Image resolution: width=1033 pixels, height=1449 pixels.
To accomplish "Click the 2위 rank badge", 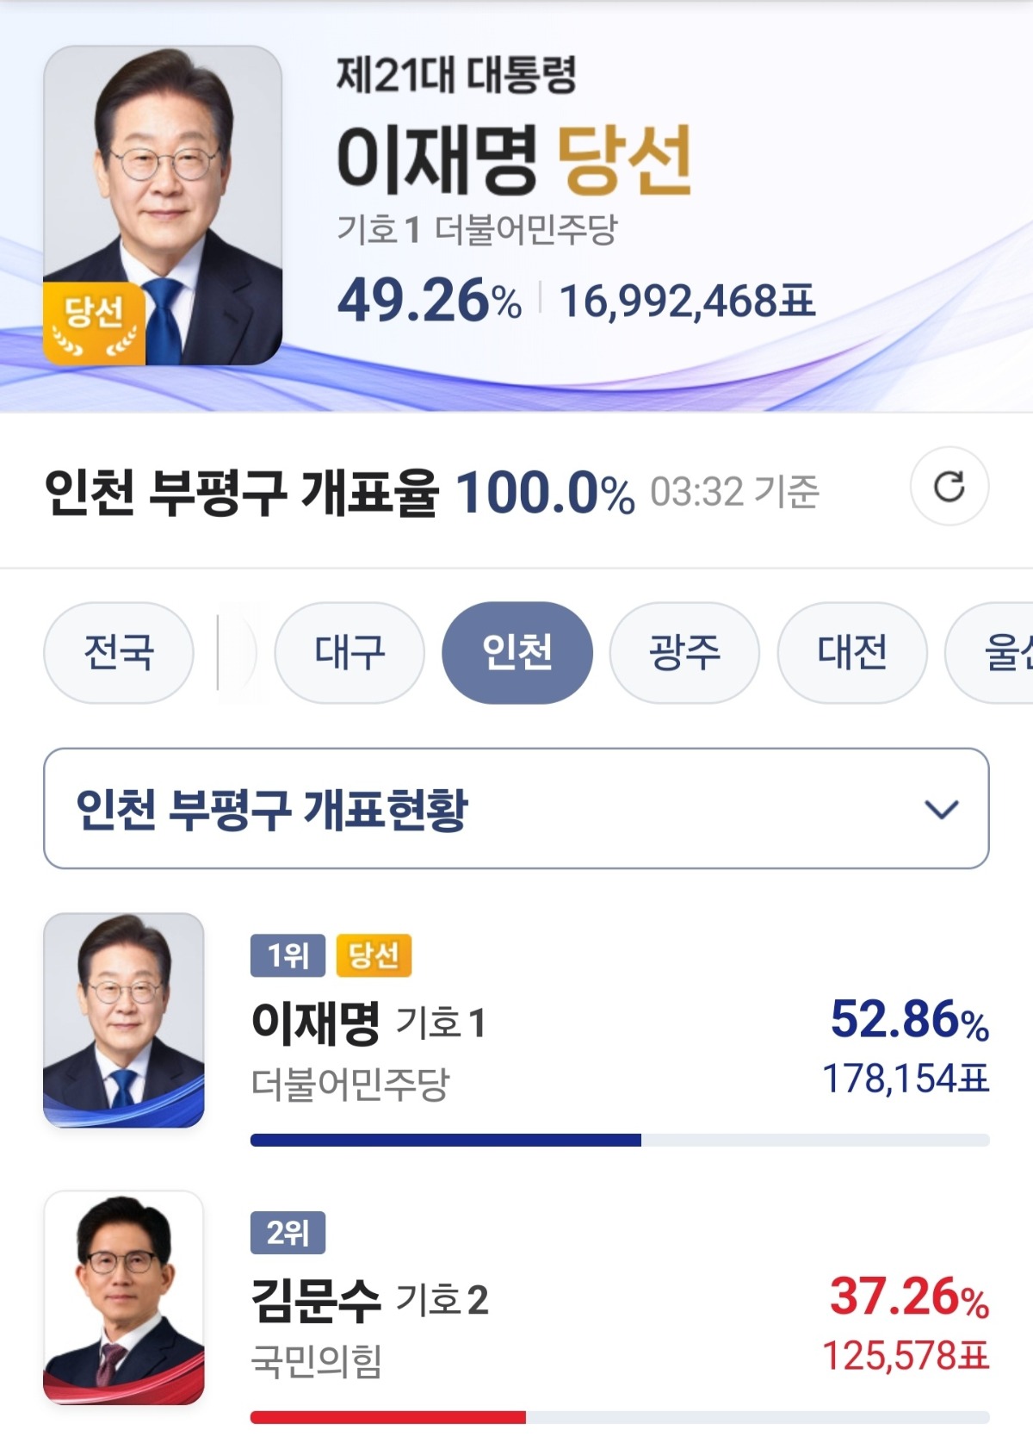I will click(x=288, y=1233).
